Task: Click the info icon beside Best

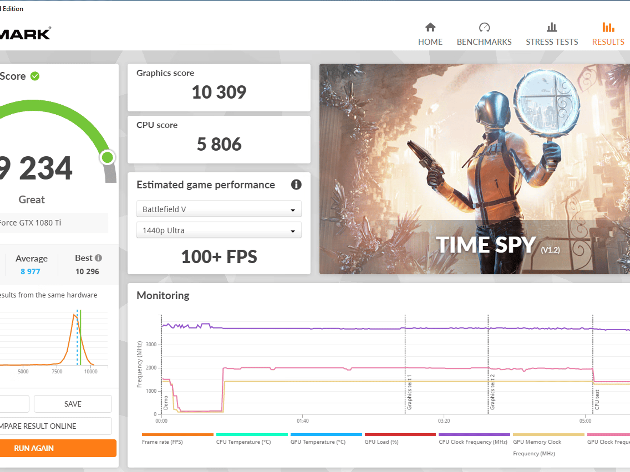Action: pyautogui.click(x=98, y=258)
